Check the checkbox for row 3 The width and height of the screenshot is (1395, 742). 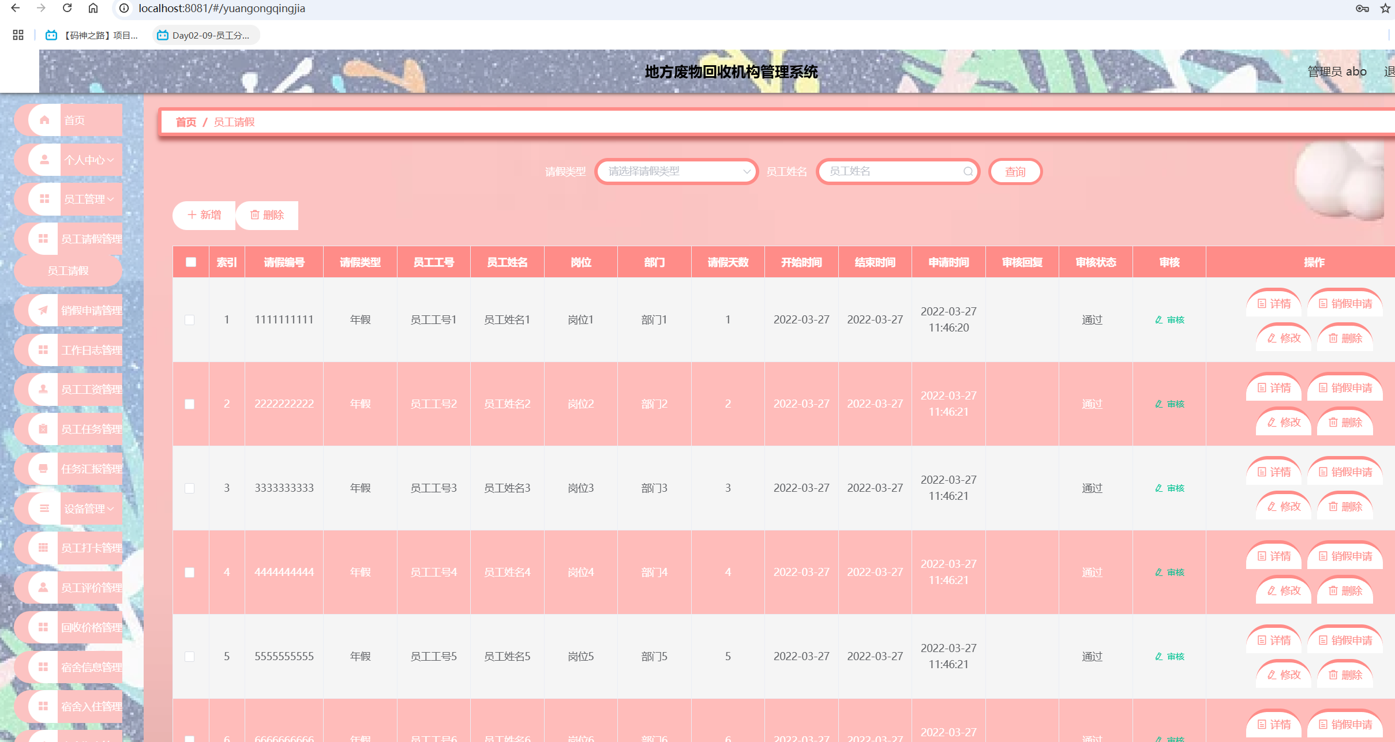[x=190, y=488]
